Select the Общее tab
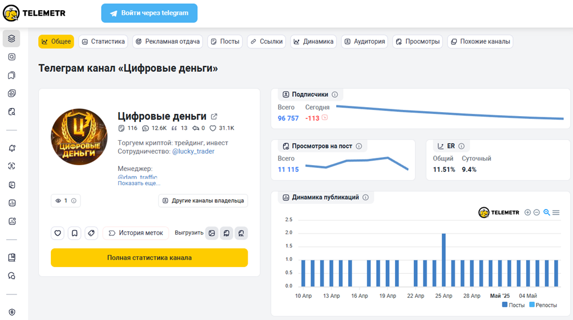The image size is (573, 320). 57,42
